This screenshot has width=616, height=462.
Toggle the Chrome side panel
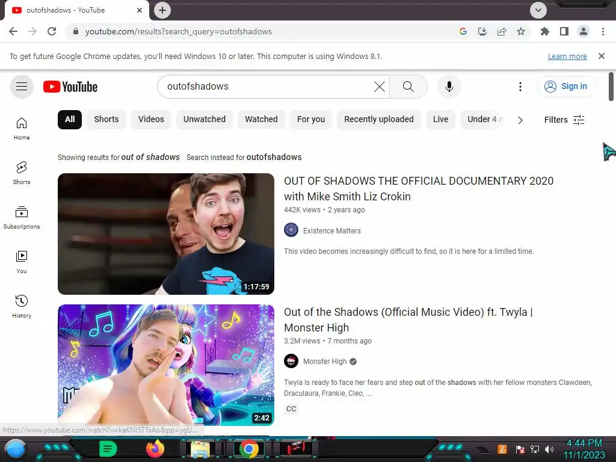[564, 31]
